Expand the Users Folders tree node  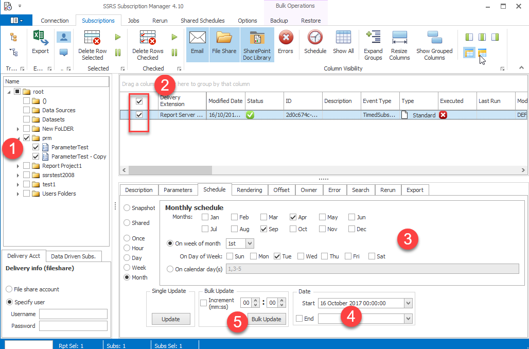click(x=18, y=194)
